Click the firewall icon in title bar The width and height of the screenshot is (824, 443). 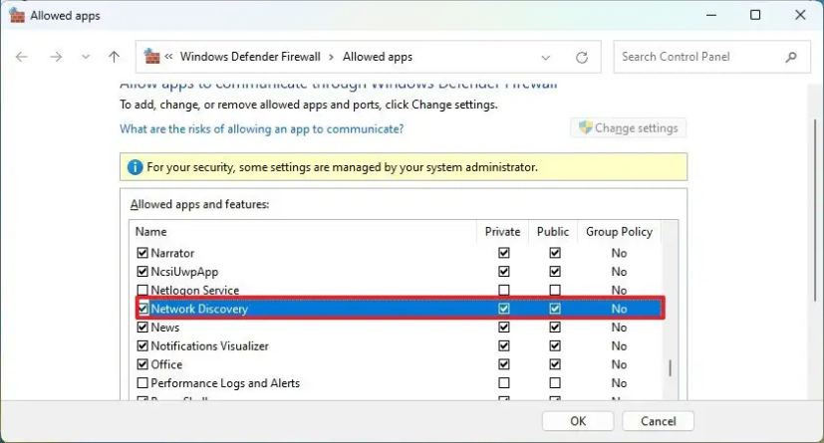16,15
